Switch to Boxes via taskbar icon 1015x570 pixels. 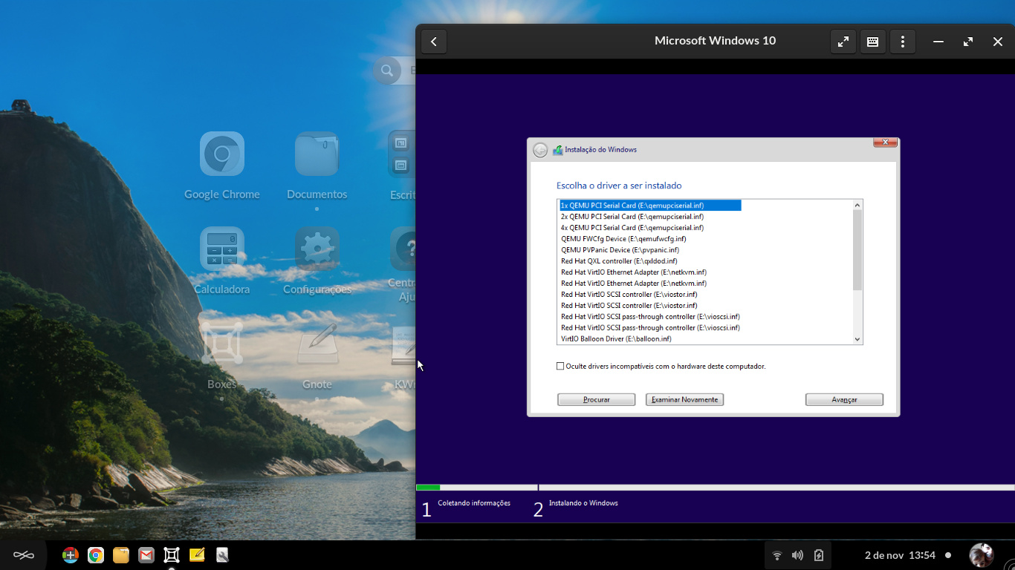pos(172,555)
